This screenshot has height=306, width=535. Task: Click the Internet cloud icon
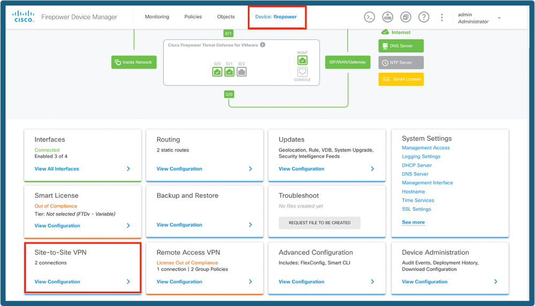click(x=385, y=32)
